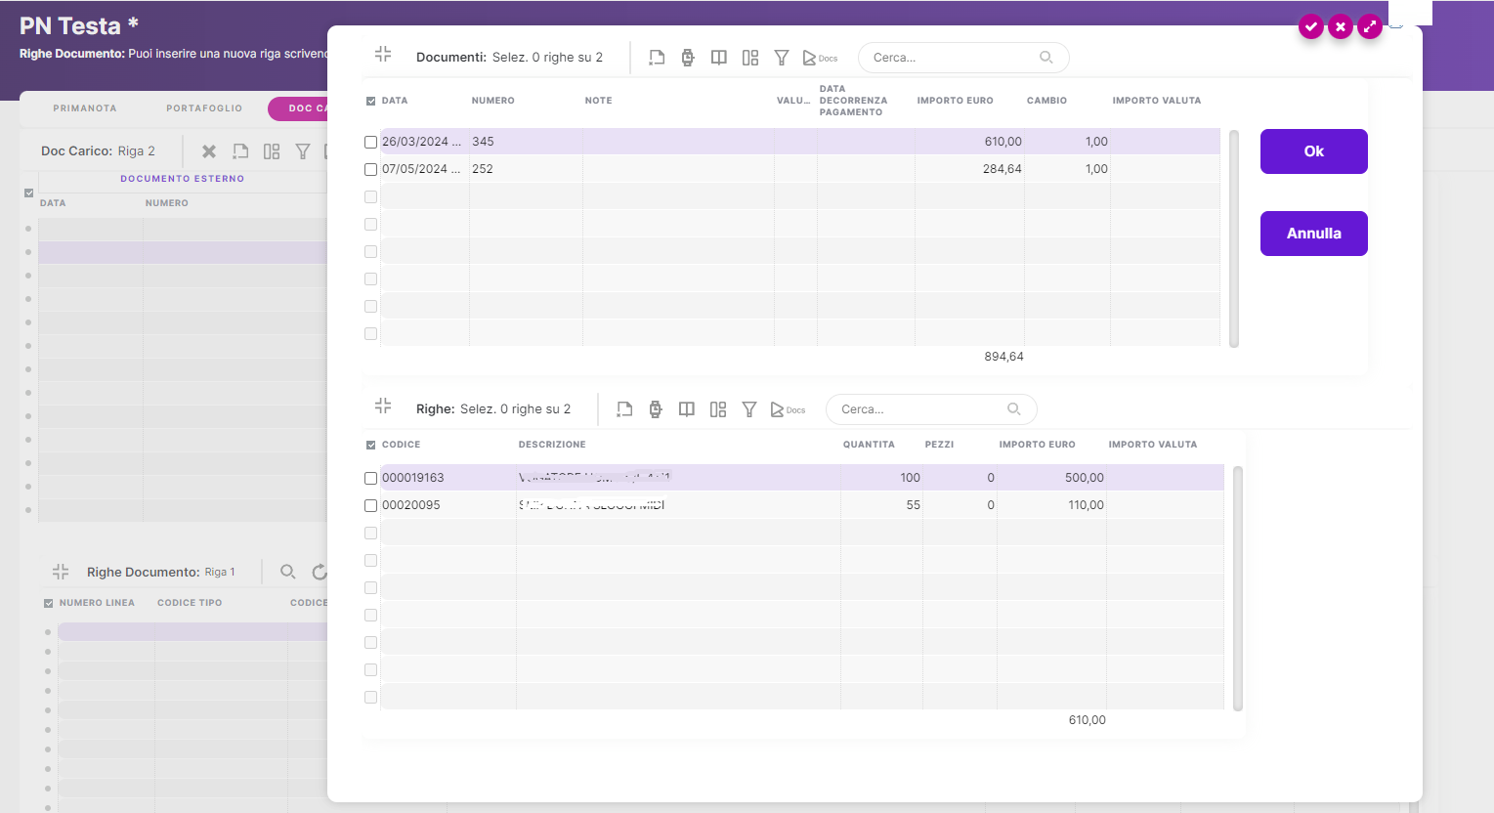The height and width of the screenshot is (813, 1494).
Task: Click the search magnifier in the Righe Documento toolbar
Action: coord(287,572)
